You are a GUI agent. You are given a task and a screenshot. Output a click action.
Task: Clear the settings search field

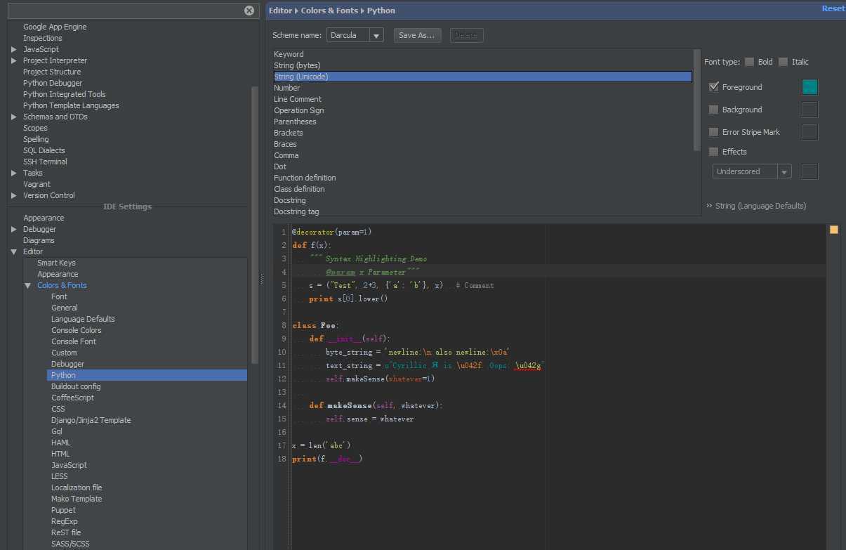[249, 11]
